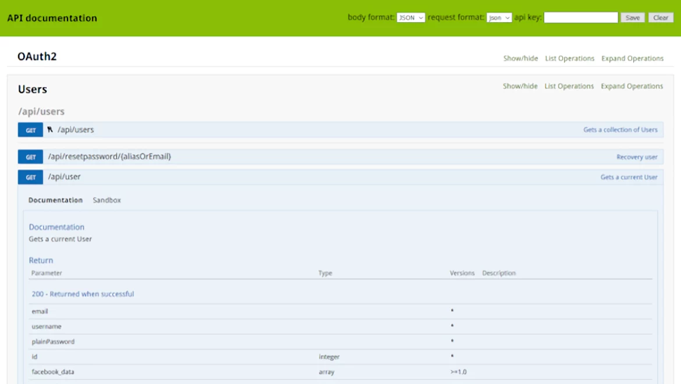Image resolution: width=681 pixels, height=384 pixels.
Task: Click the '>=1.0' versions cell
Action: [458, 372]
